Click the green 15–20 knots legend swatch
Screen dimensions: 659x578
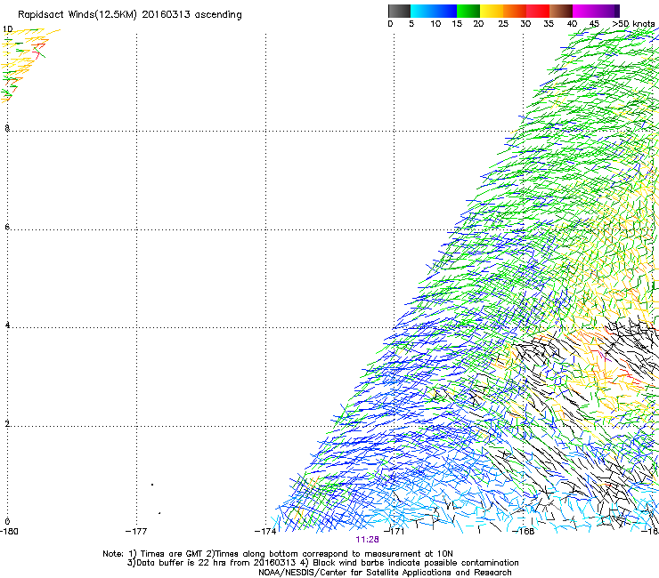point(468,11)
